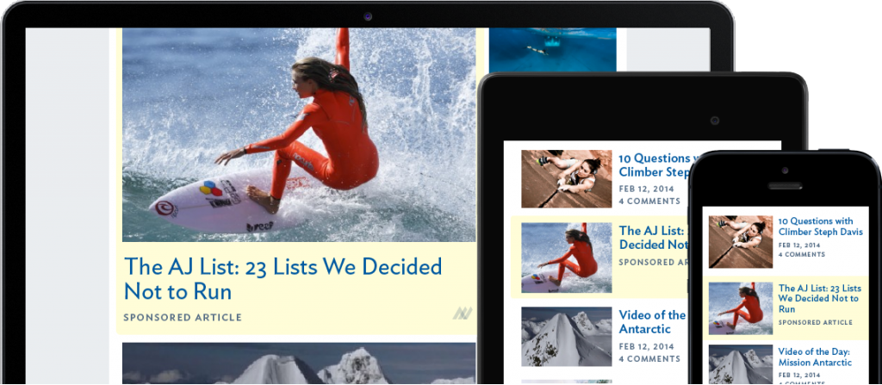The width and height of the screenshot is (882, 385).
Task: Open the phone's "The AJ List: 23 Lists" headline
Action: pyautogui.click(x=820, y=298)
